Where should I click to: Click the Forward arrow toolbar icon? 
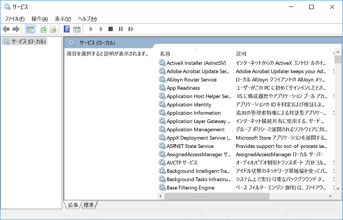click(x=16, y=29)
